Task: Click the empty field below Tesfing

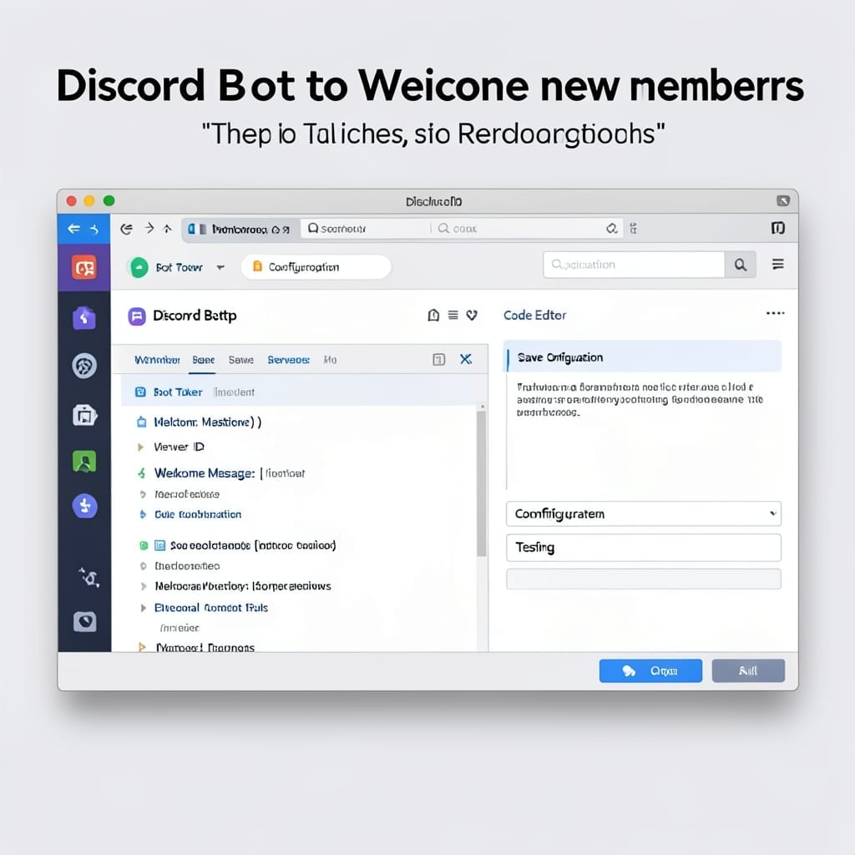Action: coord(644,579)
